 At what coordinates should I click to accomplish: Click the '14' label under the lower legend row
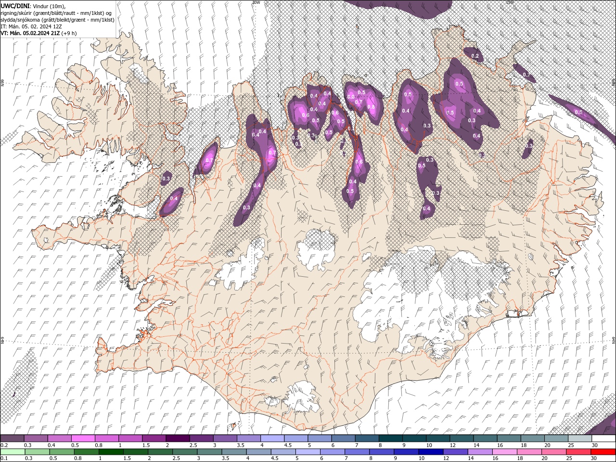(471, 459)
